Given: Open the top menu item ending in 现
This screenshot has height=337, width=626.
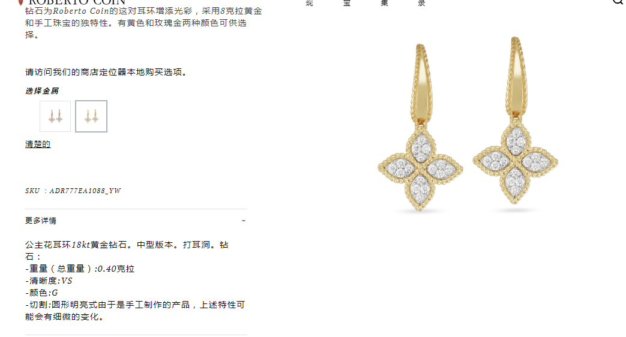Looking at the screenshot, I should [310, 3].
